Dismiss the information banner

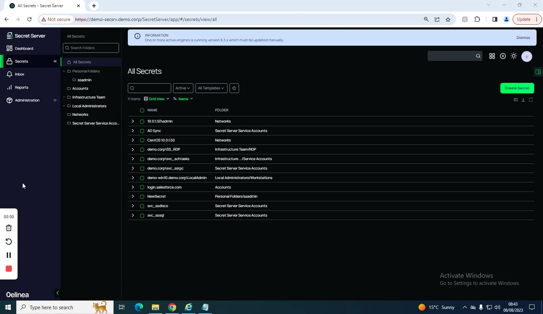coord(523,38)
